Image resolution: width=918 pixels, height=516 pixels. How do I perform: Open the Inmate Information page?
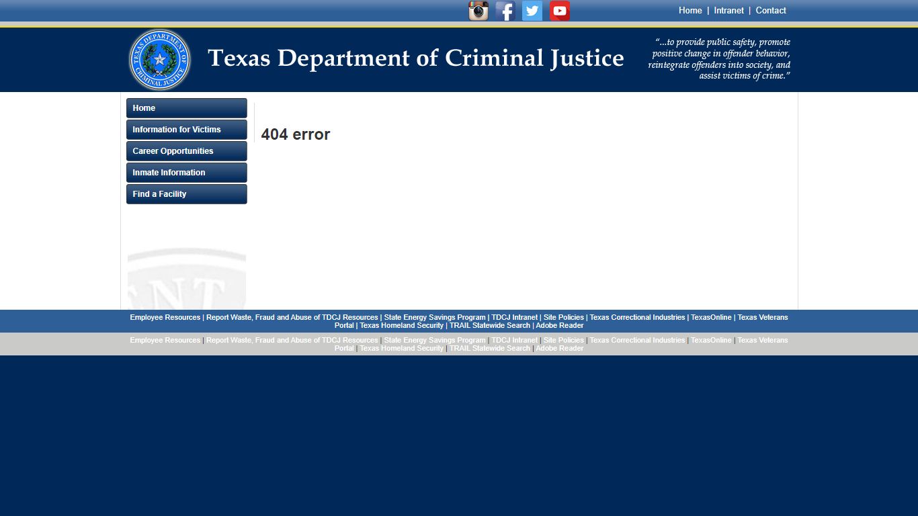point(186,173)
